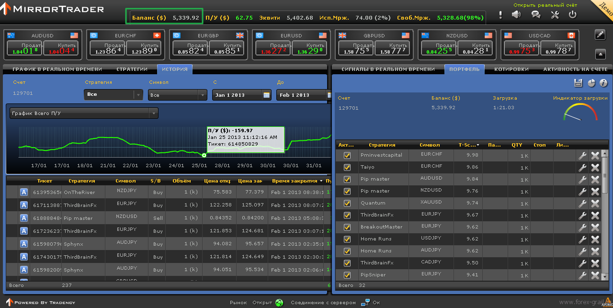
Task: Click the start date Jan 1 2013 field
Action: tap(242, 95)
